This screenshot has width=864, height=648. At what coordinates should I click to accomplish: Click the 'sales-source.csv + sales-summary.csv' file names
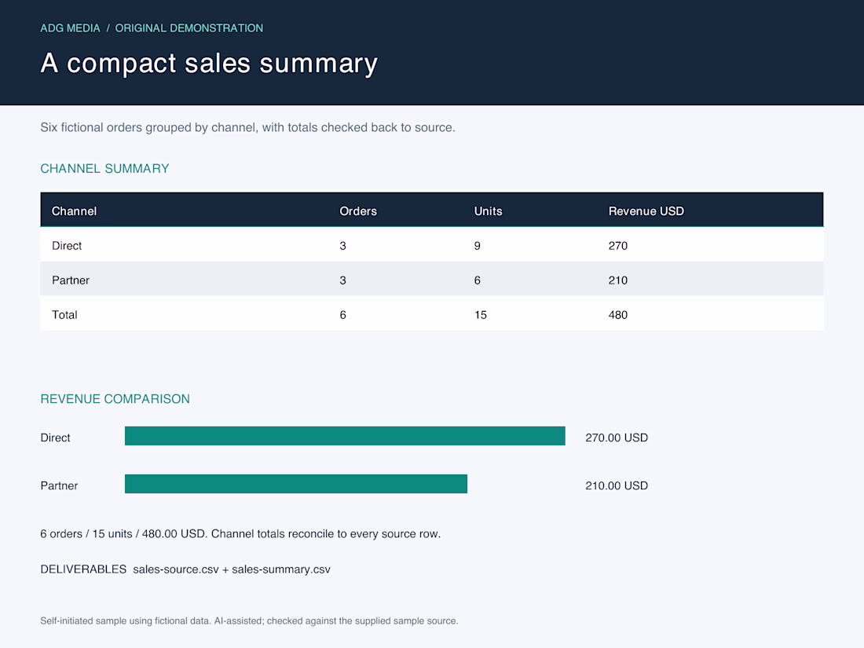(x=232, y=569)
